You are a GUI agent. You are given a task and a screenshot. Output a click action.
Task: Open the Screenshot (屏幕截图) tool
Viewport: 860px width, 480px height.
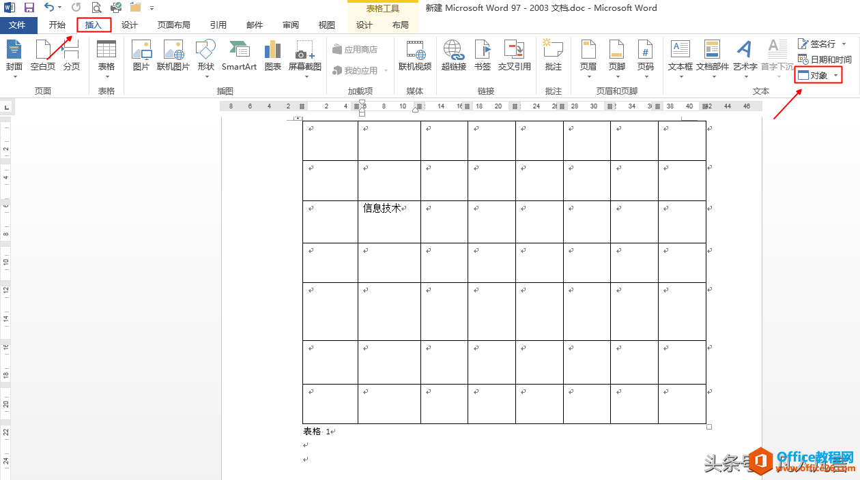(304, 59)
